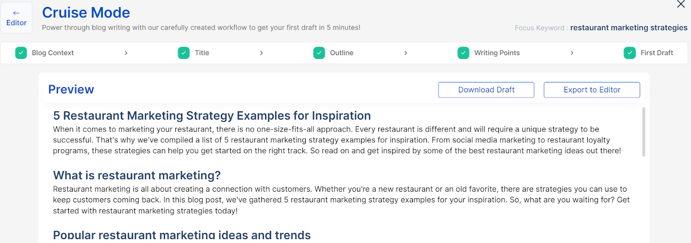Click the Outline step green checkmark
The width and height of the screenshot is (691, 243).
[319, 53]
